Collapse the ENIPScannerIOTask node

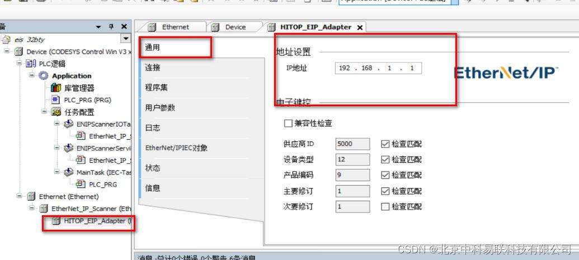tap(57, 123)
